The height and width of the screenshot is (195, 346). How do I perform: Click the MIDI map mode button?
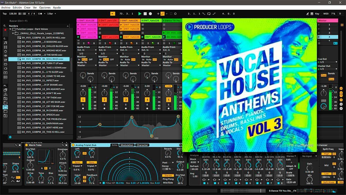coord(326,14)
